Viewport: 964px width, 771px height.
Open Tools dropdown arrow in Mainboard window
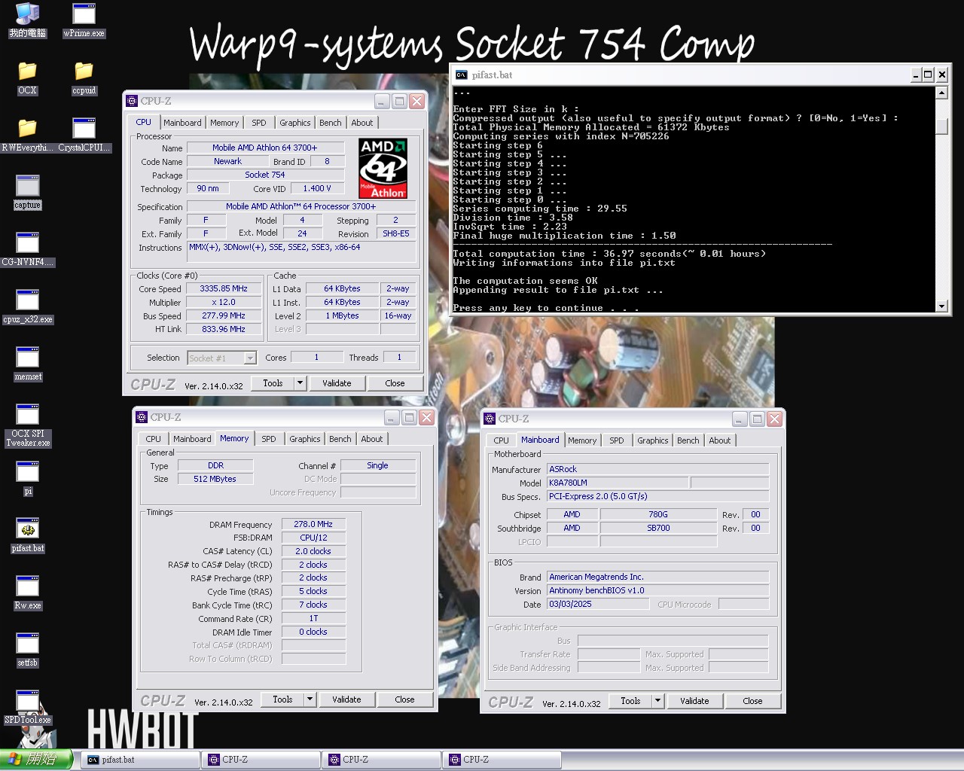coord(657,701)
